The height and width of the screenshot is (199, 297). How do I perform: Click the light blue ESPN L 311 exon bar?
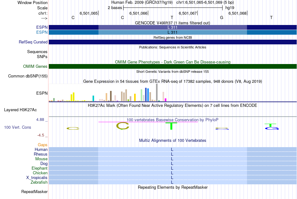point(173,32)
